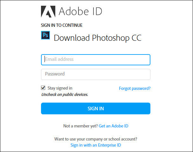Open the Forgot password? link
Screen dimensions: 193x152
135,88
